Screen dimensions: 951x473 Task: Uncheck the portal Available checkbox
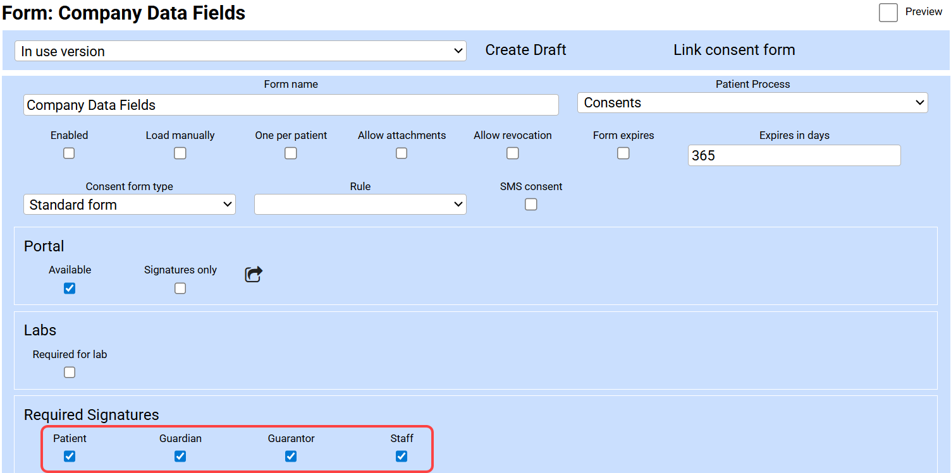tap(70, 289)
